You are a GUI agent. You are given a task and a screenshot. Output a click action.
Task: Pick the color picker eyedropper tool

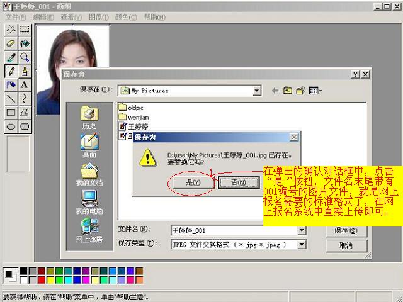pyautogui.click(x=11, y=57)
